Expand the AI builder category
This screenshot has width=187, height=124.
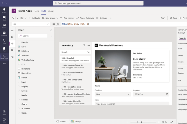point(19,108)
